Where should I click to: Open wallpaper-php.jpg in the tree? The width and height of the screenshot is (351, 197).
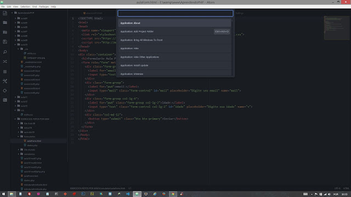36,58
